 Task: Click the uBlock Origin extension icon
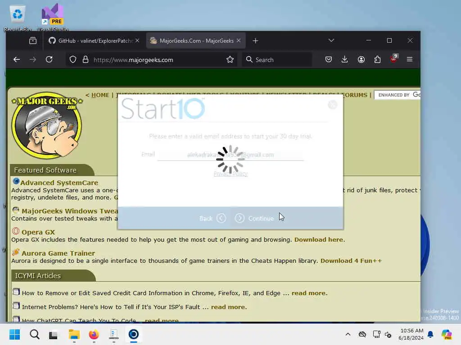point(393,59)
